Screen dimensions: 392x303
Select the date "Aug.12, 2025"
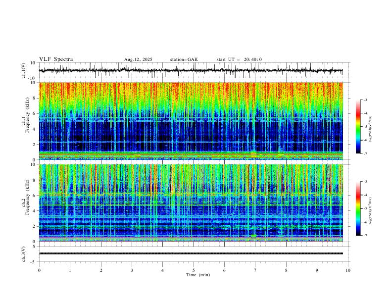[138, 59]
